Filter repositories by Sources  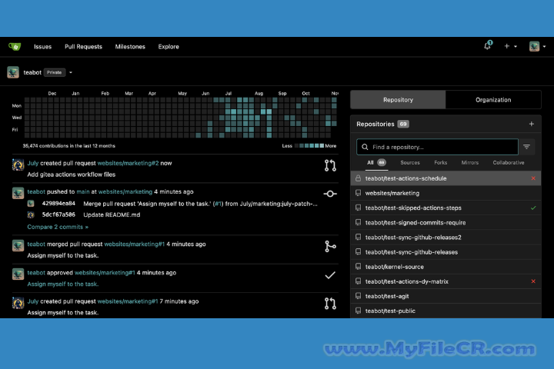(410, 163)
